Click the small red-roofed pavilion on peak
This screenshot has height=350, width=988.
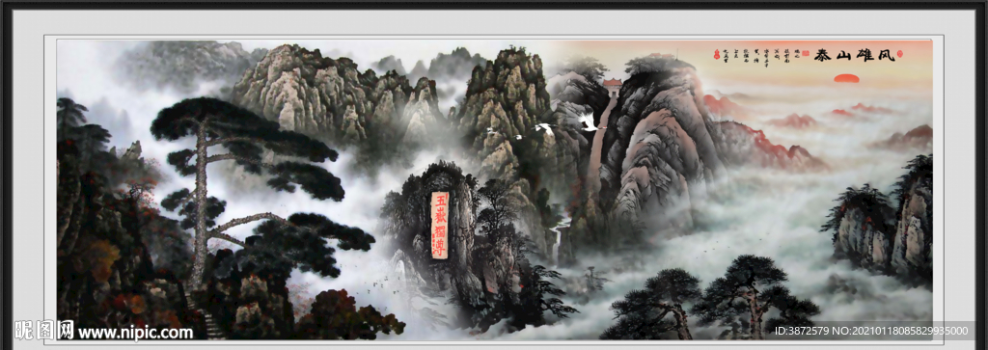612,88
